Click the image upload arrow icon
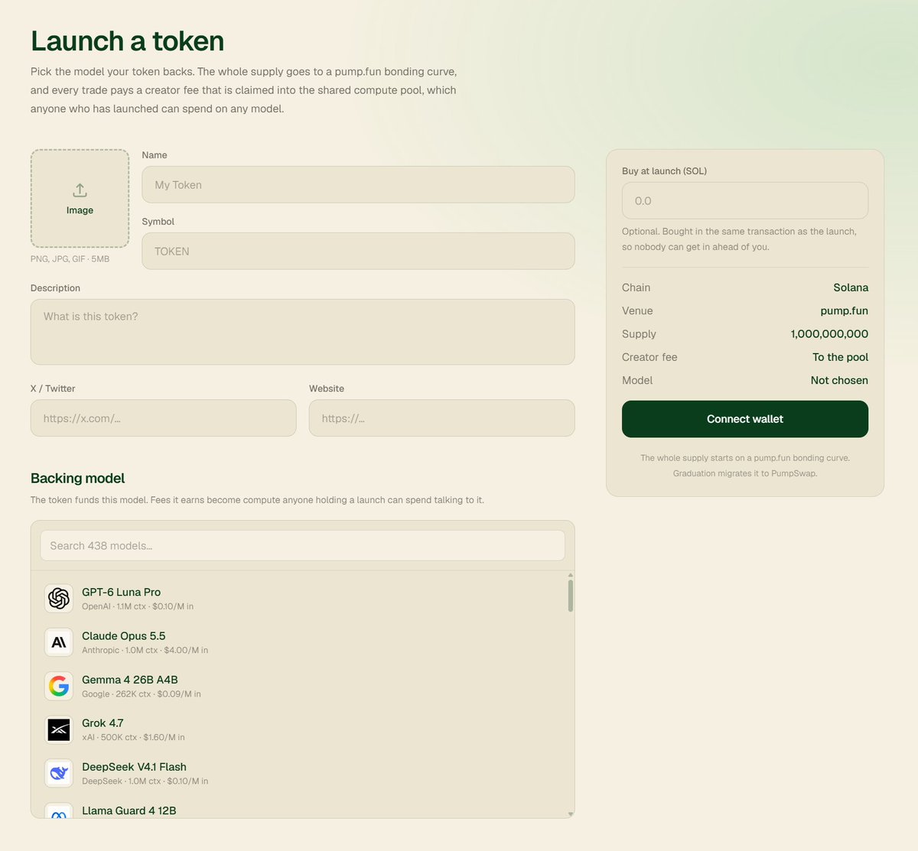918x851 pixels. pyautogui.click(x=80, y=190)
